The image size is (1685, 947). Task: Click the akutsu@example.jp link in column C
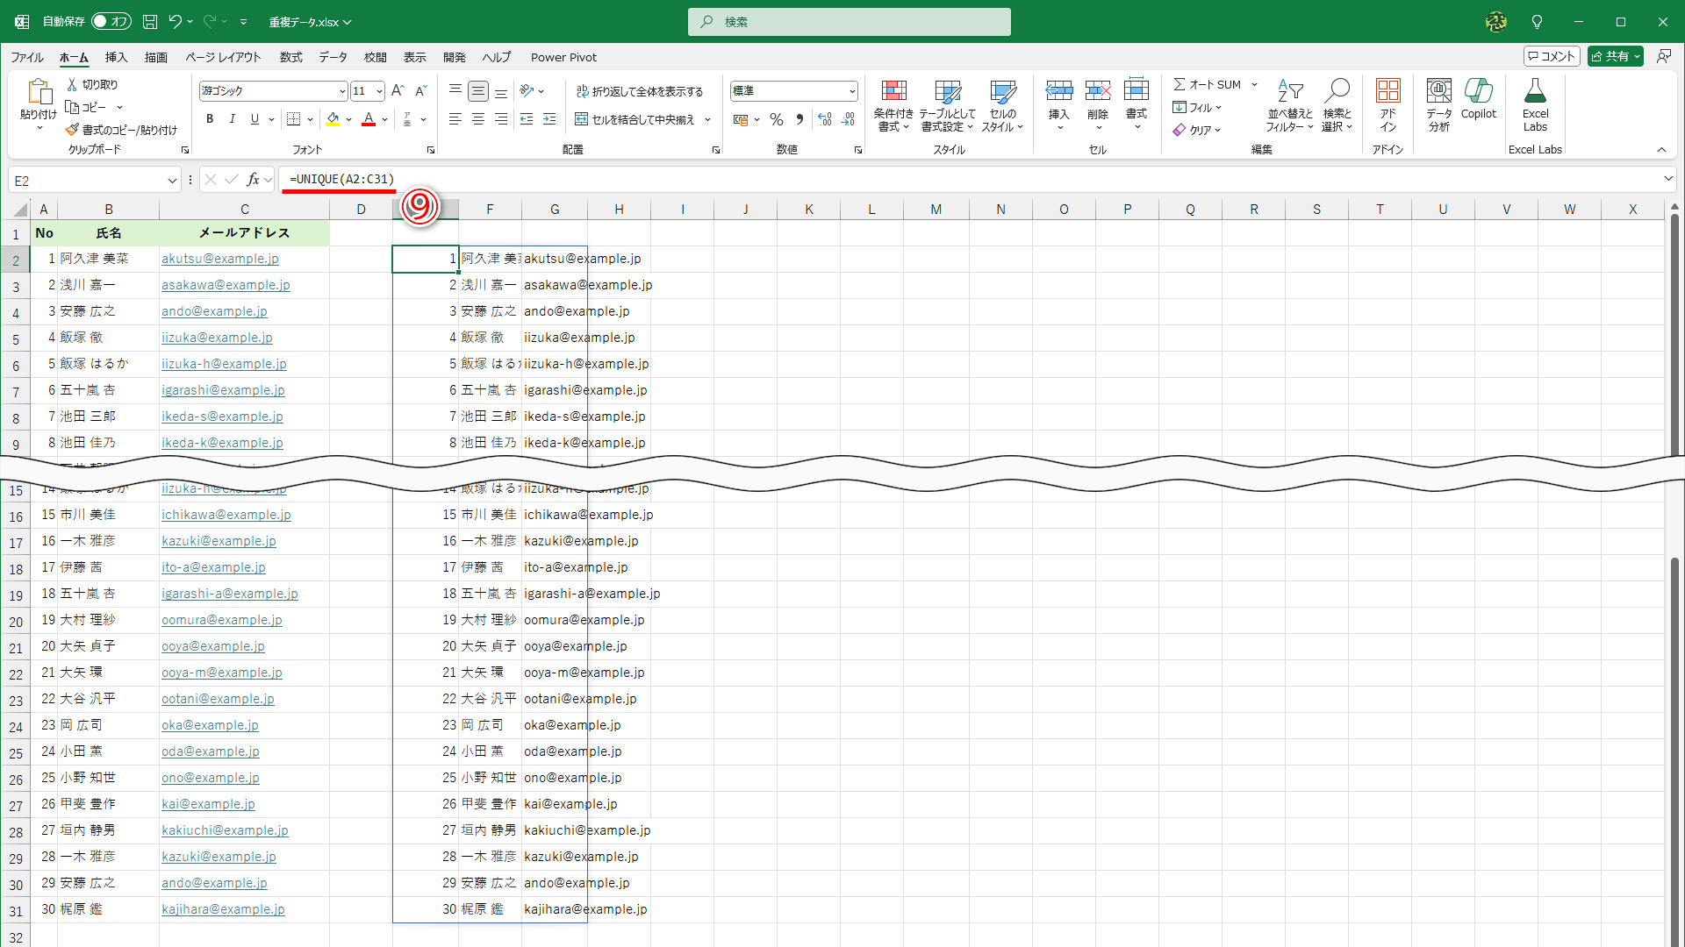(x=219, y=259)
